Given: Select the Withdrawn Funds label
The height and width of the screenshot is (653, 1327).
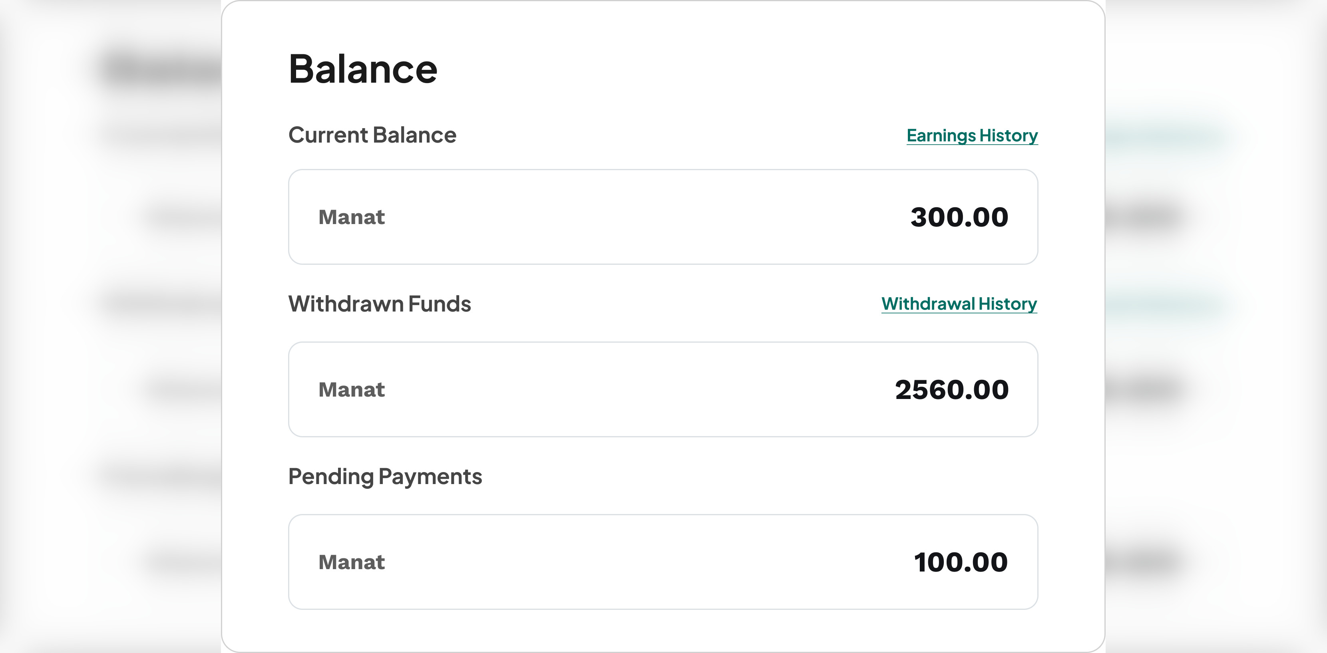Looking at the screenshot, I should click(380, 304).
